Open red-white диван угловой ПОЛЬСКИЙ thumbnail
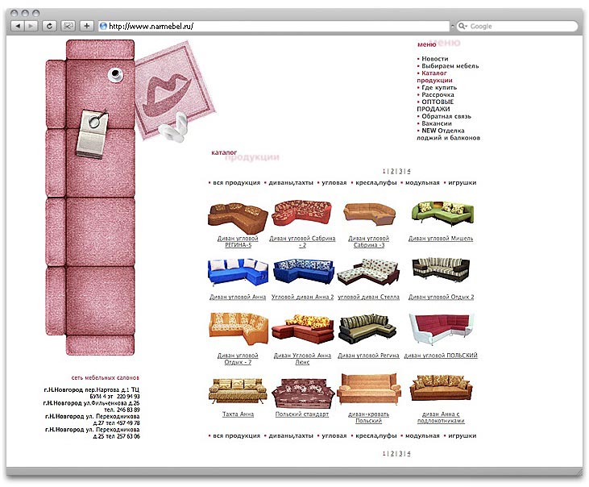 (442, 328)
